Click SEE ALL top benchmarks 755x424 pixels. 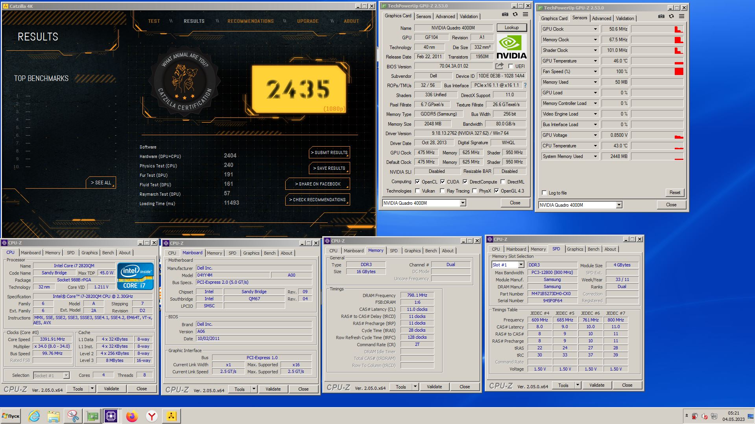click(101, 183)
